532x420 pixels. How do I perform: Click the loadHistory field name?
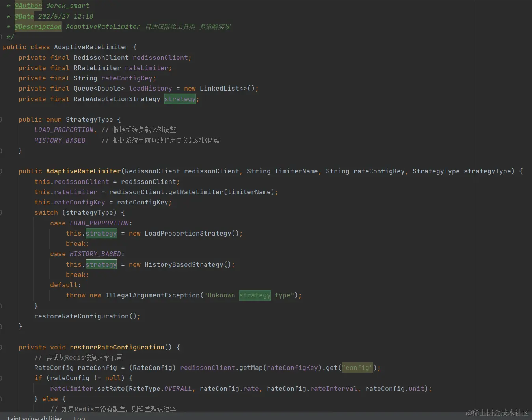(151, 89)
